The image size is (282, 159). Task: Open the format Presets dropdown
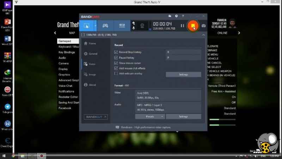(x=150, y=117)
